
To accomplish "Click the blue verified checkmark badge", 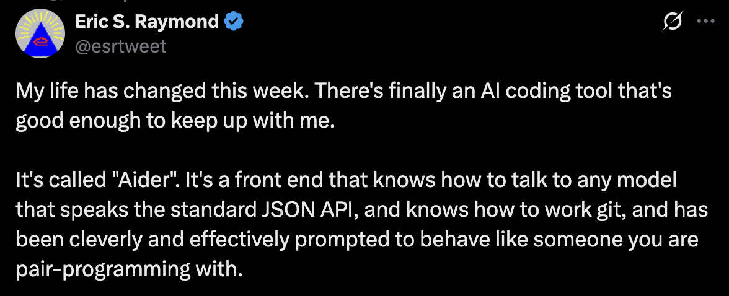I will (233, 22).
